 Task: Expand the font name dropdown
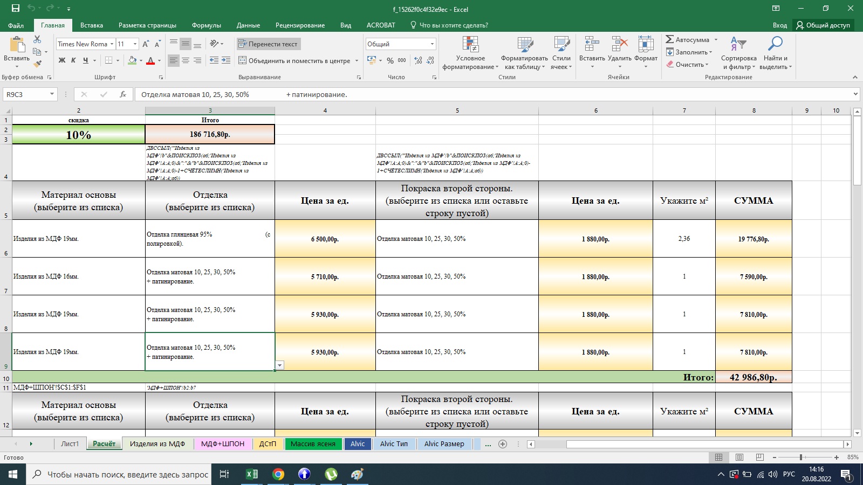[112, 44]
